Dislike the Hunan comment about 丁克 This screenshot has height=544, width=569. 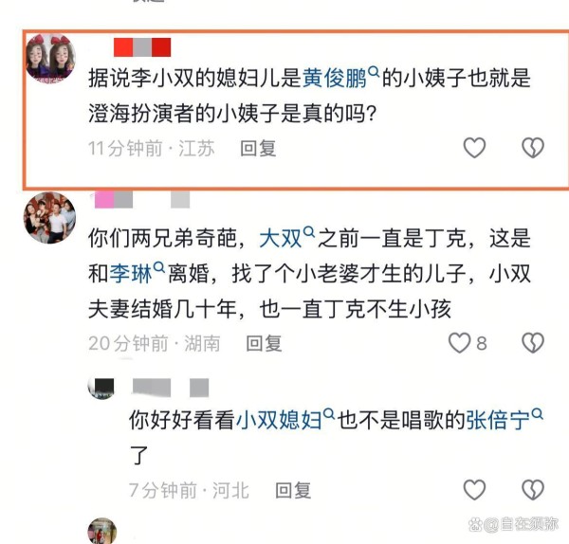pyautogui.click(x=533, y=343)
